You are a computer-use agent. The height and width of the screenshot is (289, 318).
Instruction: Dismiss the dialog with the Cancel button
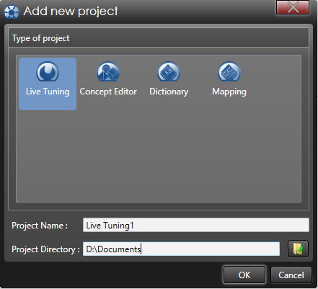(x=291, y=275)
